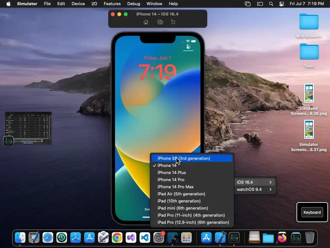Viewport: 330px width, 248px height.
Task: Choose iPhone SE (3rd generation) device
Action: pos(192,158)
